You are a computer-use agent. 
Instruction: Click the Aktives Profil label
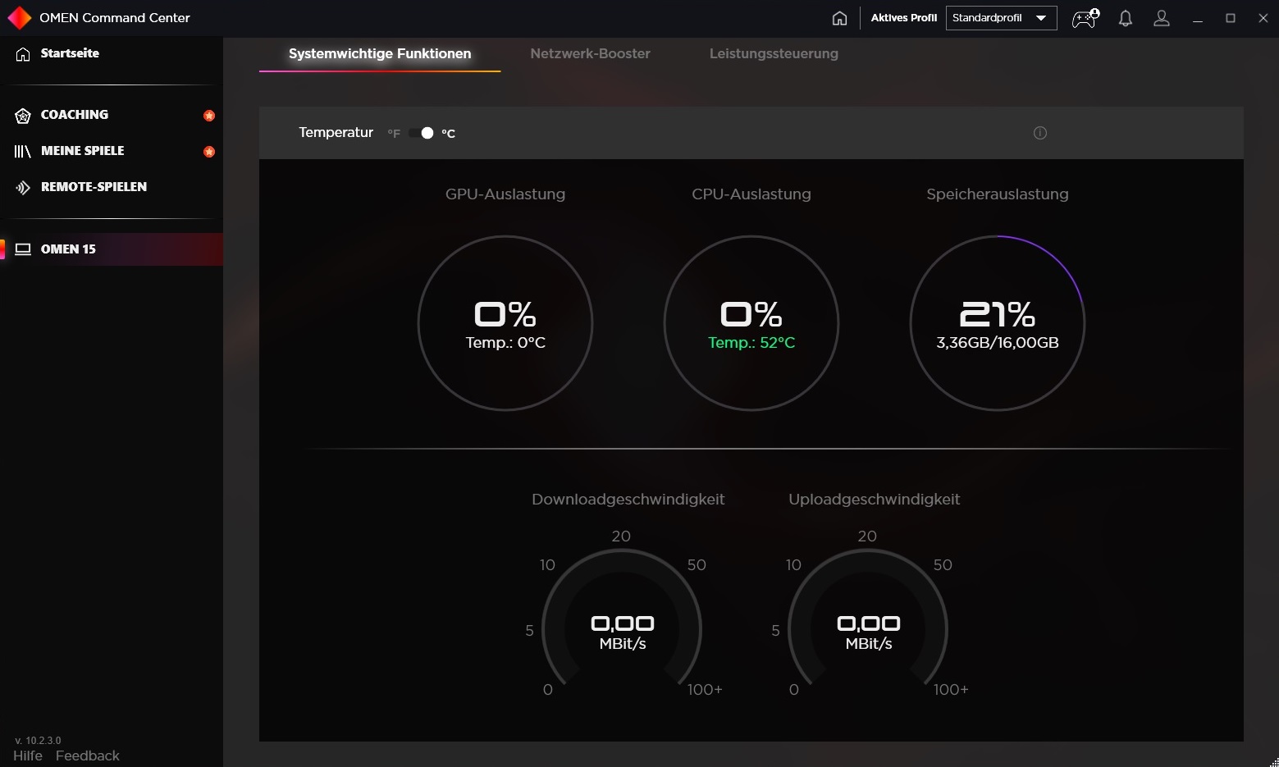click(x=903, y=18)
